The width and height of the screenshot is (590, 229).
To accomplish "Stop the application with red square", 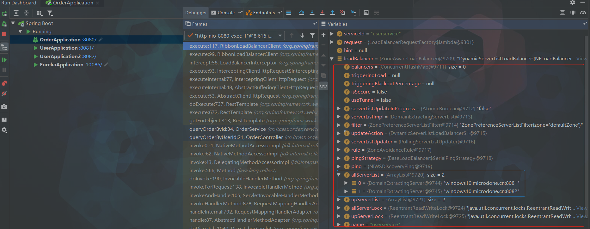I will [4, 34].
